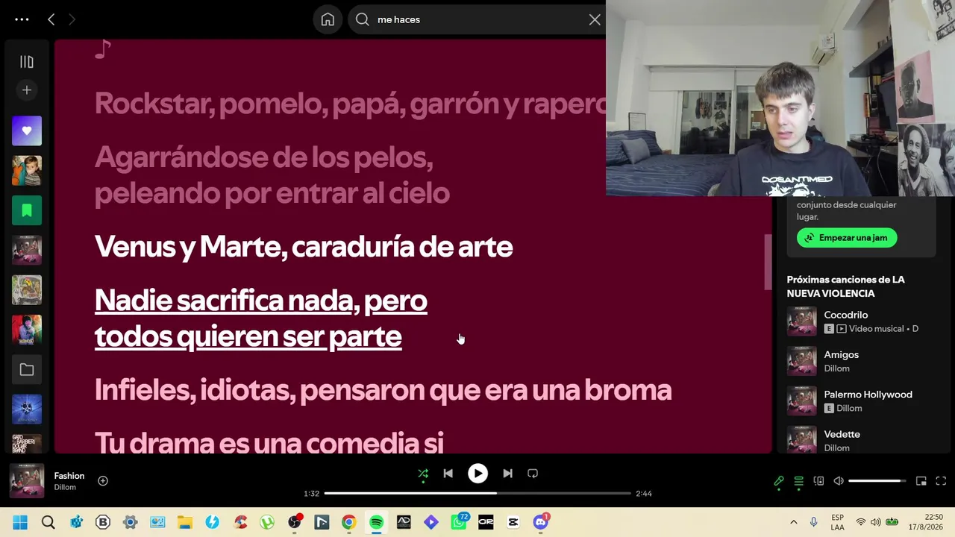Open the Cocodrilo queue thumbnail
This screenshot has height=537, width=955.
click(x=802, y=321)
